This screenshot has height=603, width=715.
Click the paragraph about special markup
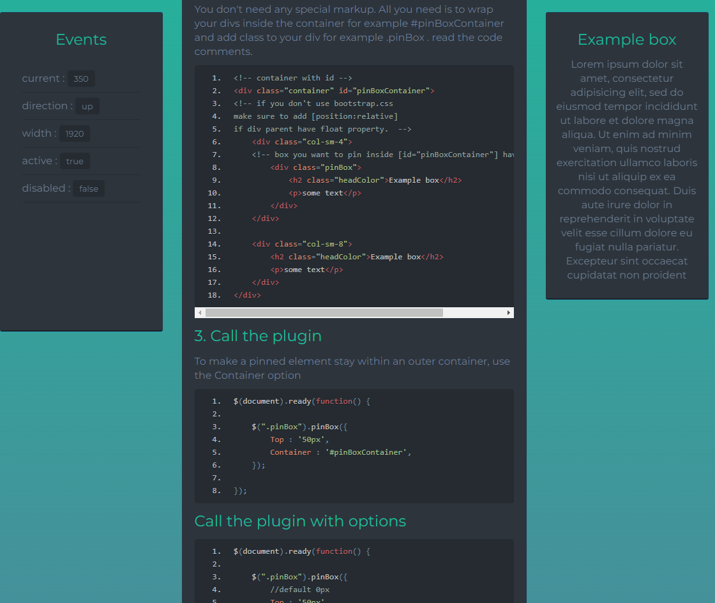pyautogui.click(x=349, y=30)
